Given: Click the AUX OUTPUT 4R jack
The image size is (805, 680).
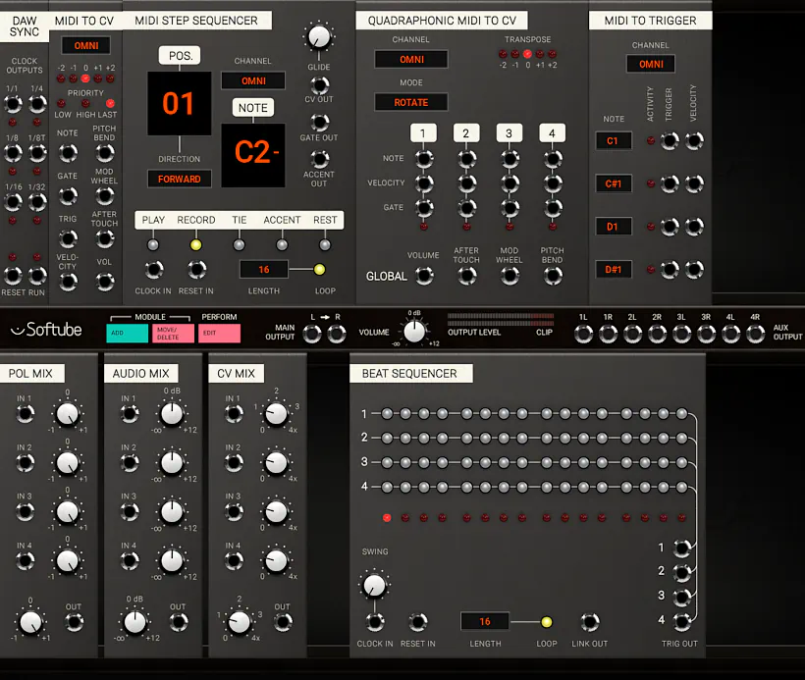Looking at the screenshot, I should 755,334.
